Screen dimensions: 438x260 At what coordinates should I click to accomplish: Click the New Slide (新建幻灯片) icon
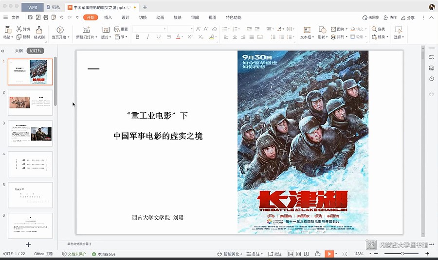(86, 30)
